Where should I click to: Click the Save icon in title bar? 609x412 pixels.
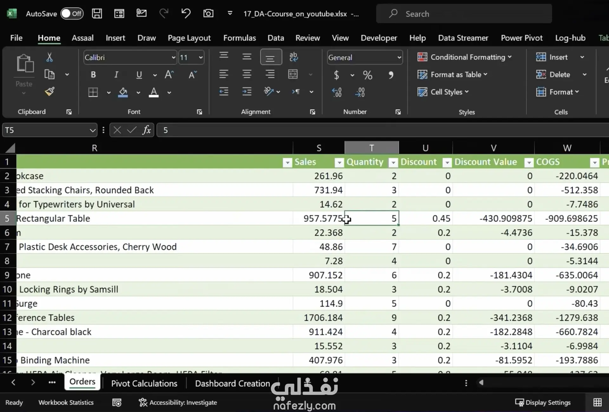point(97,13)
